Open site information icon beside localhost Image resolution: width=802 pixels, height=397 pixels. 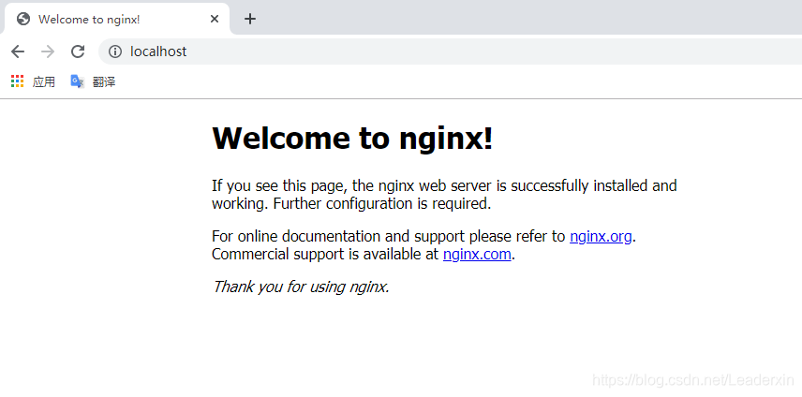[115, 51]
